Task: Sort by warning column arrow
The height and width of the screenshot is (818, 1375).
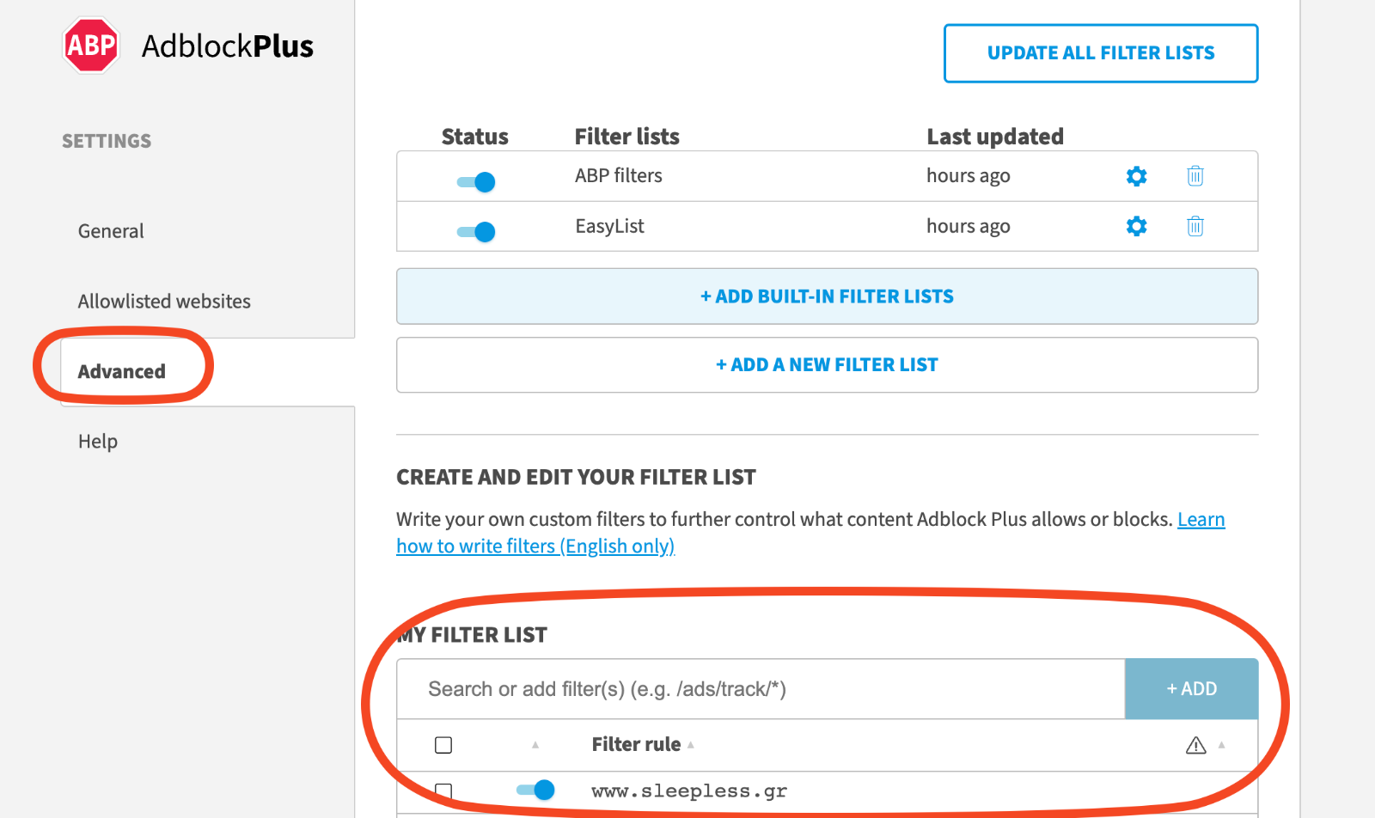Action: pos(1221,745)
